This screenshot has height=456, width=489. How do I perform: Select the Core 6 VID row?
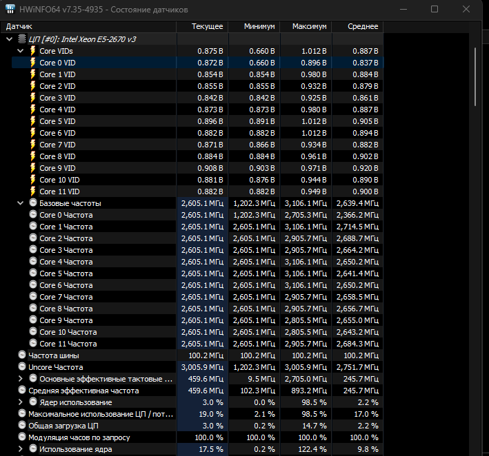coord(198,133)
